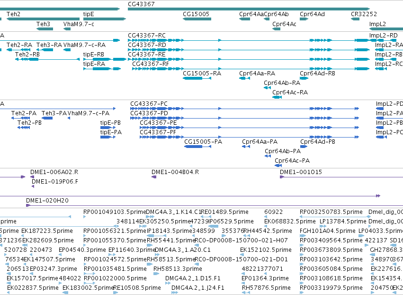
Task: Click protein CG43367-PF label
Action: (x=158, y=132)
